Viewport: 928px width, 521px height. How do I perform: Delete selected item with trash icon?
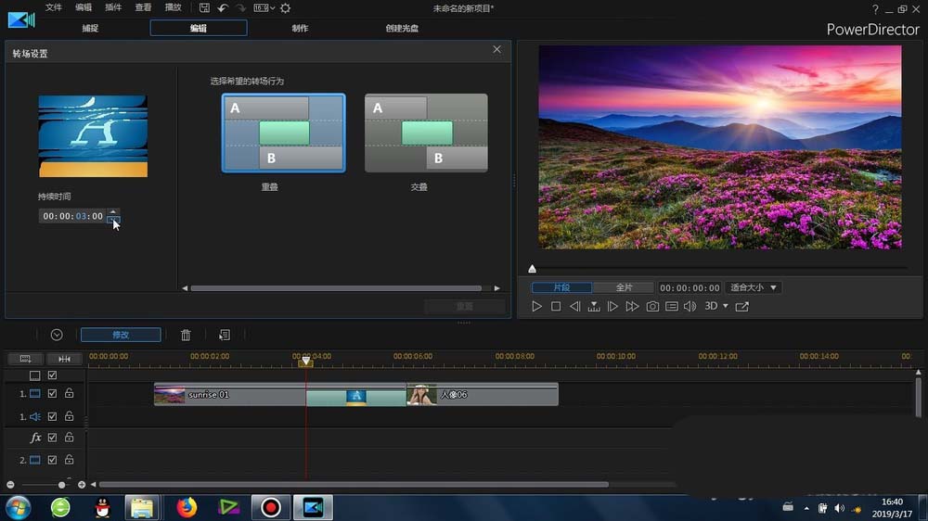186,335
